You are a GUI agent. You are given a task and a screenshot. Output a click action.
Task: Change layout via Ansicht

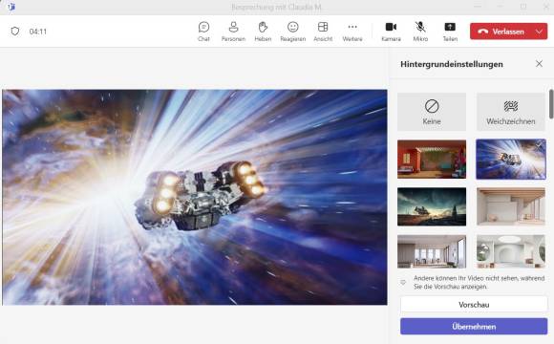[323, 32]
